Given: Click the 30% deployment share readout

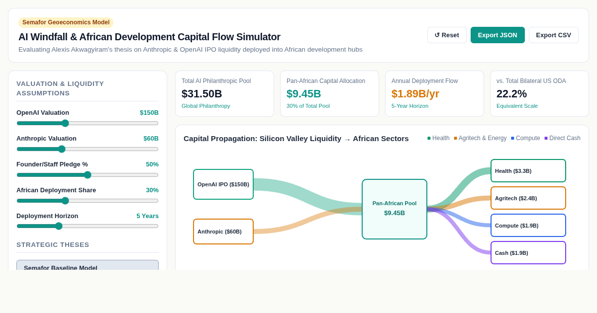Looking at the screenshot, I should pos(152,190).
